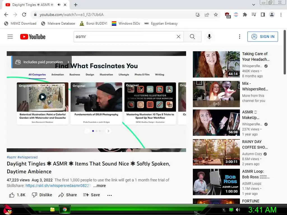Bookmark this page with the star icon
This screenshot has width=287, height=215.
click(216, 15)
